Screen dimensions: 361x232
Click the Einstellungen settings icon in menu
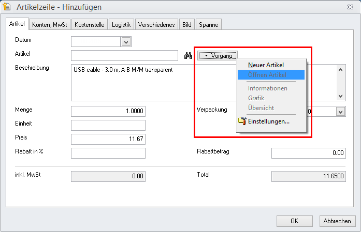tap(241, 121)
